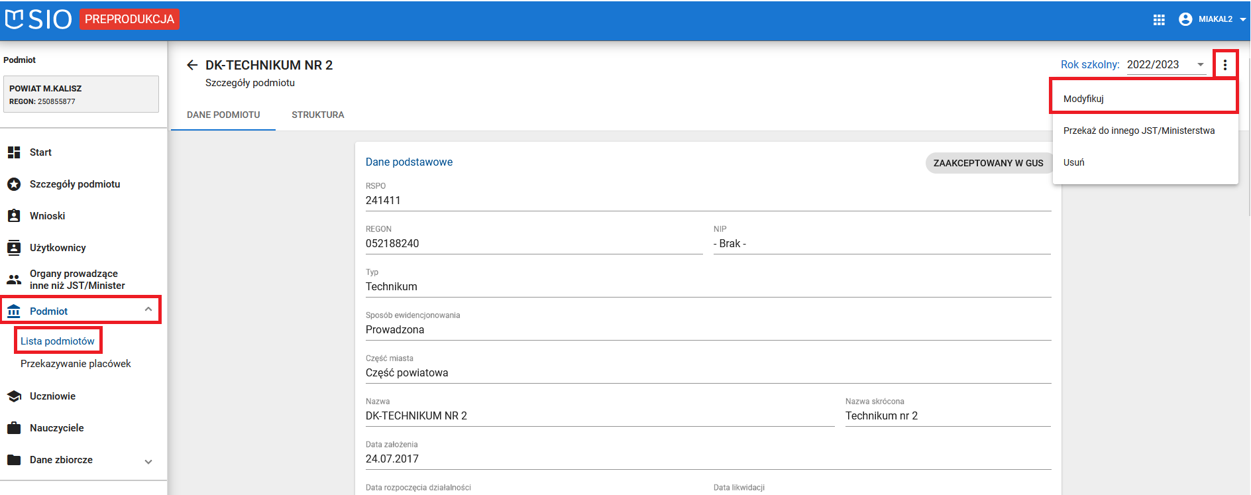Click the POWIAT M.KALISZ entity card
1251x495 pixels.
81,94
